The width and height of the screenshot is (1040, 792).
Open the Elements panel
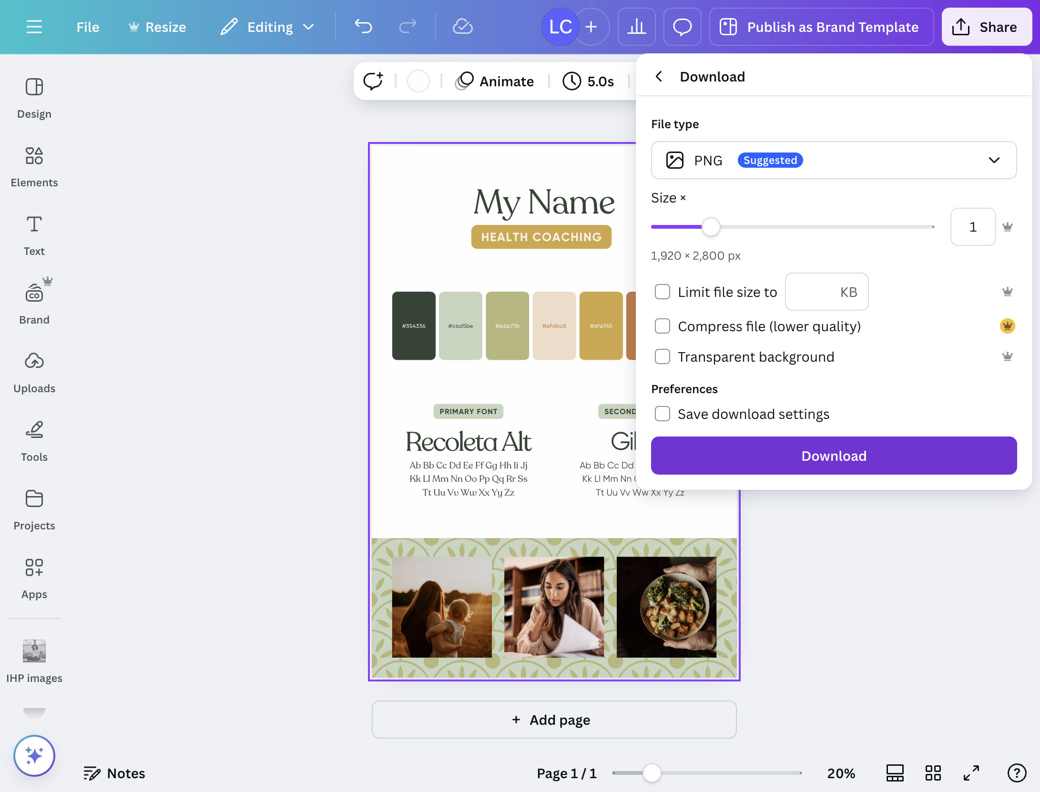point(34,167)
